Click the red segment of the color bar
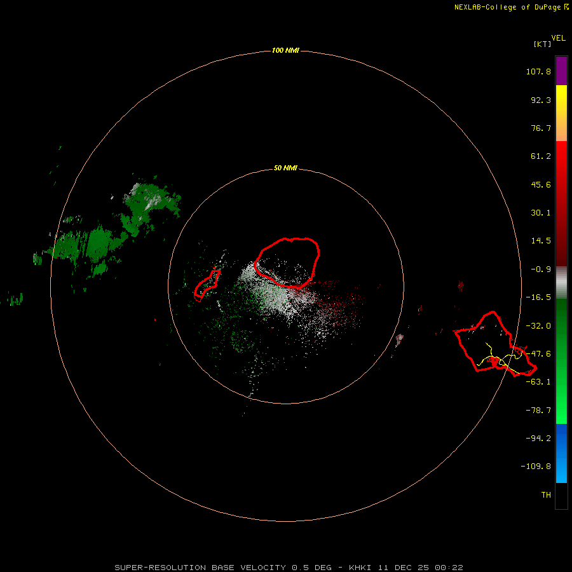This screenshot has height=572, width=572. (561, 203)
